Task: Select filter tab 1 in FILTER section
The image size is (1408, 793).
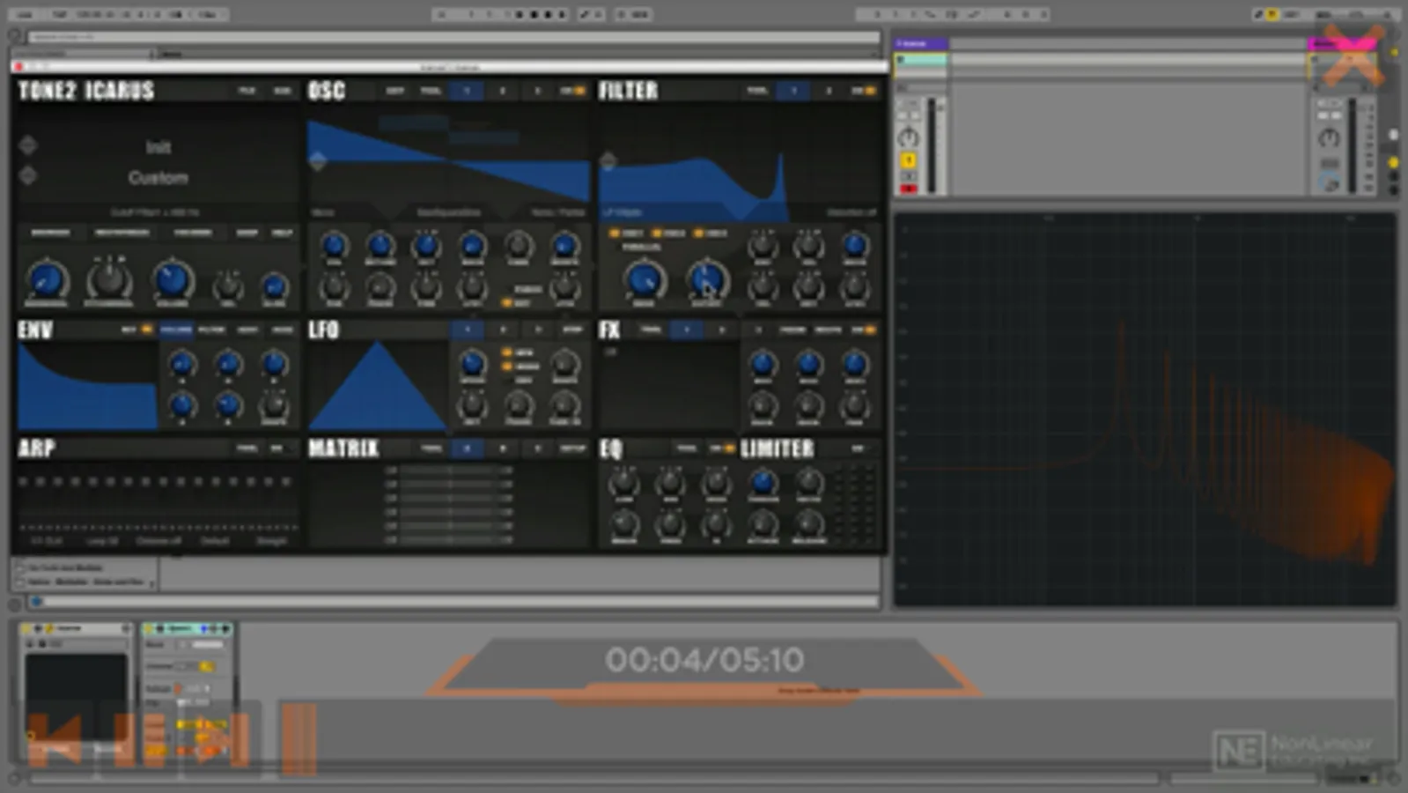Action: coord(793,91)
